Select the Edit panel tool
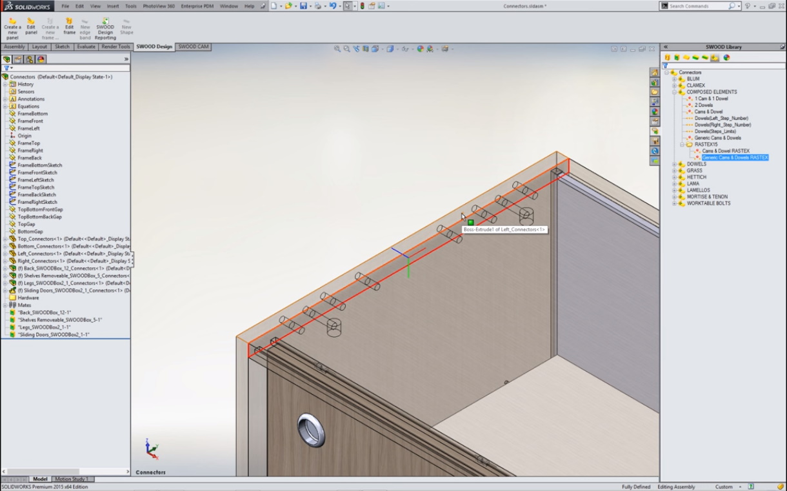787x491 pixels. (31, 28)
